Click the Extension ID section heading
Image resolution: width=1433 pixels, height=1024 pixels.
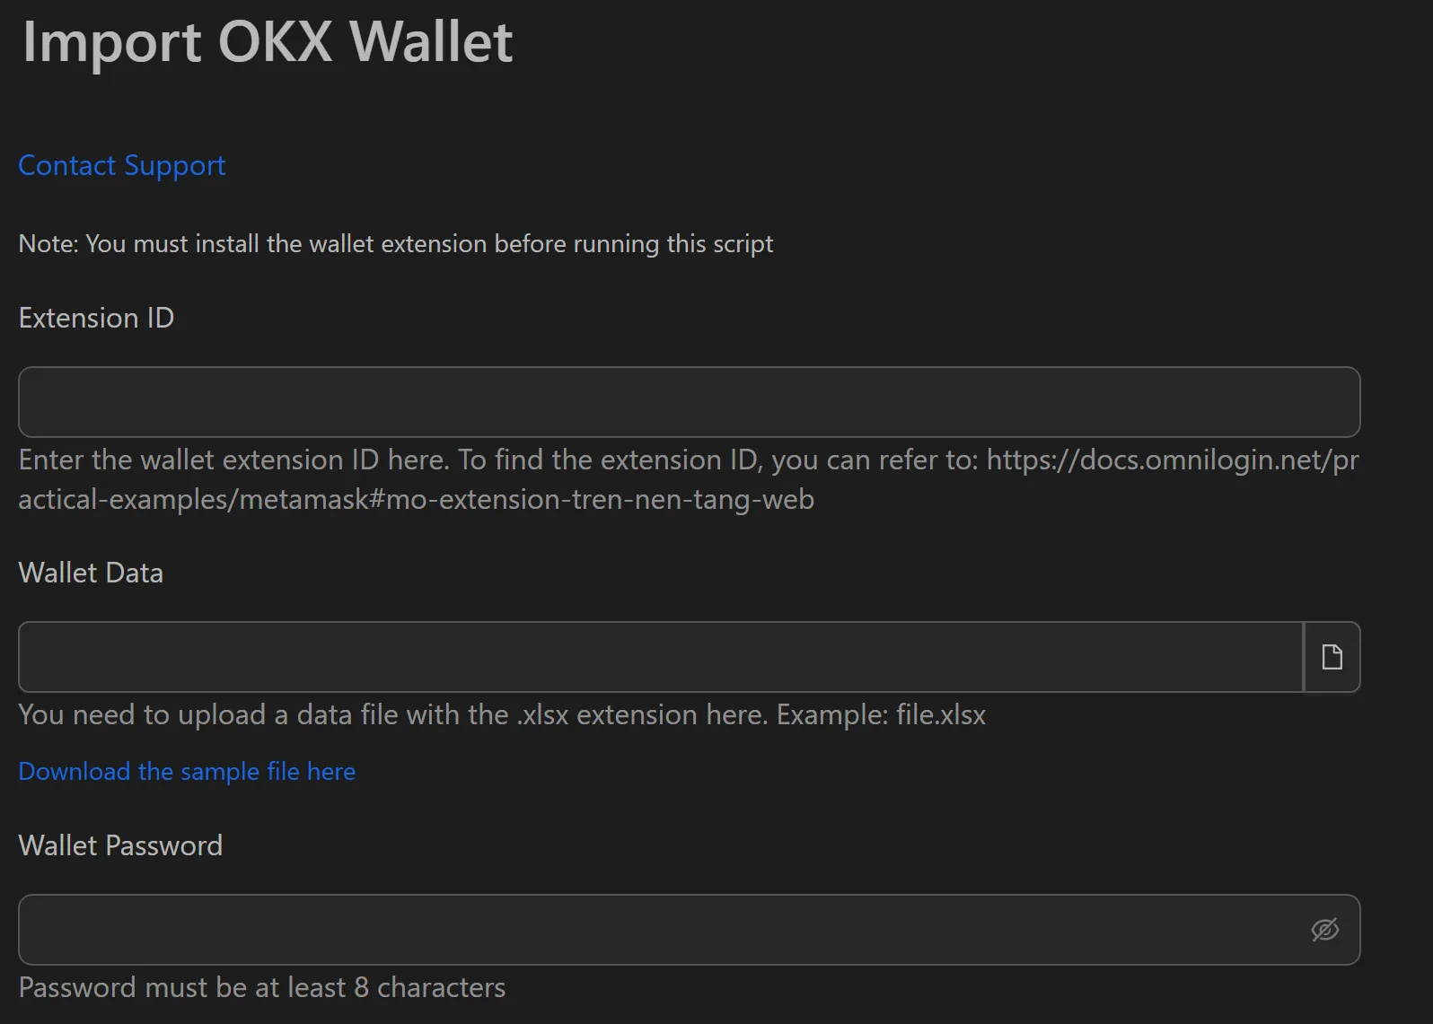95,318
